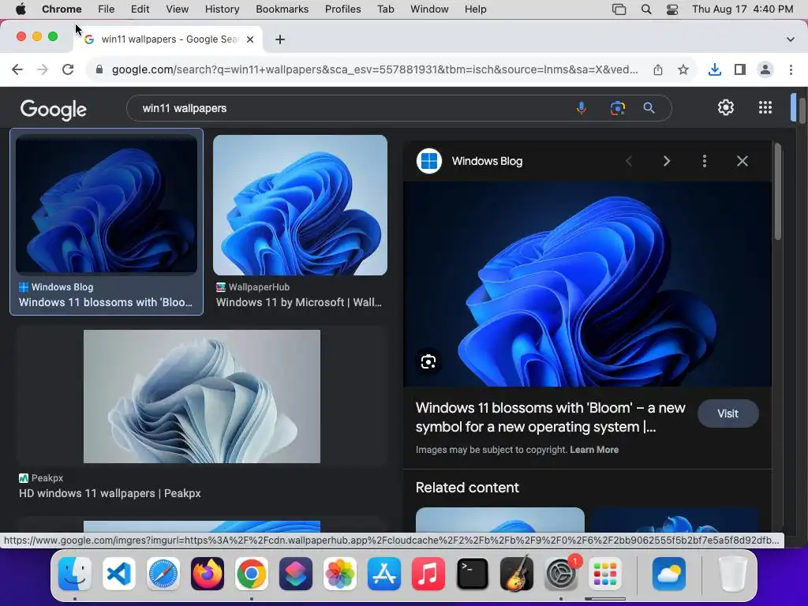Show the next image in preview
Image resolution: width=808 pixels, height=606 pixels.
(x=666, y=161)
